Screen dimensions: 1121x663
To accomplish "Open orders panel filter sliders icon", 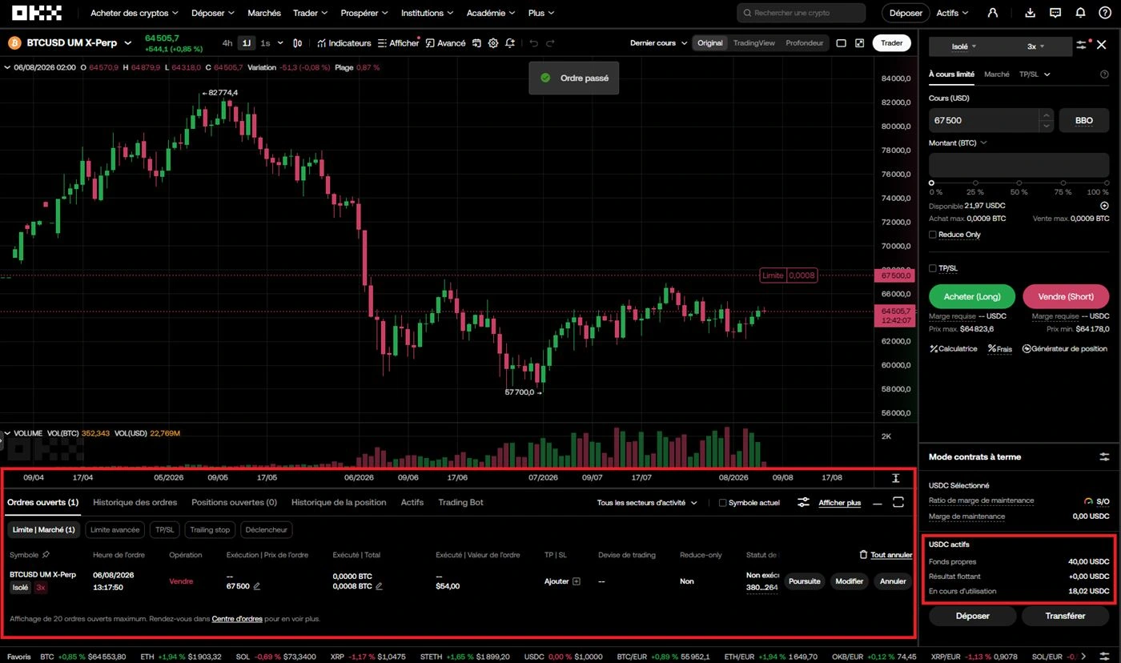I will coord(803,503).
